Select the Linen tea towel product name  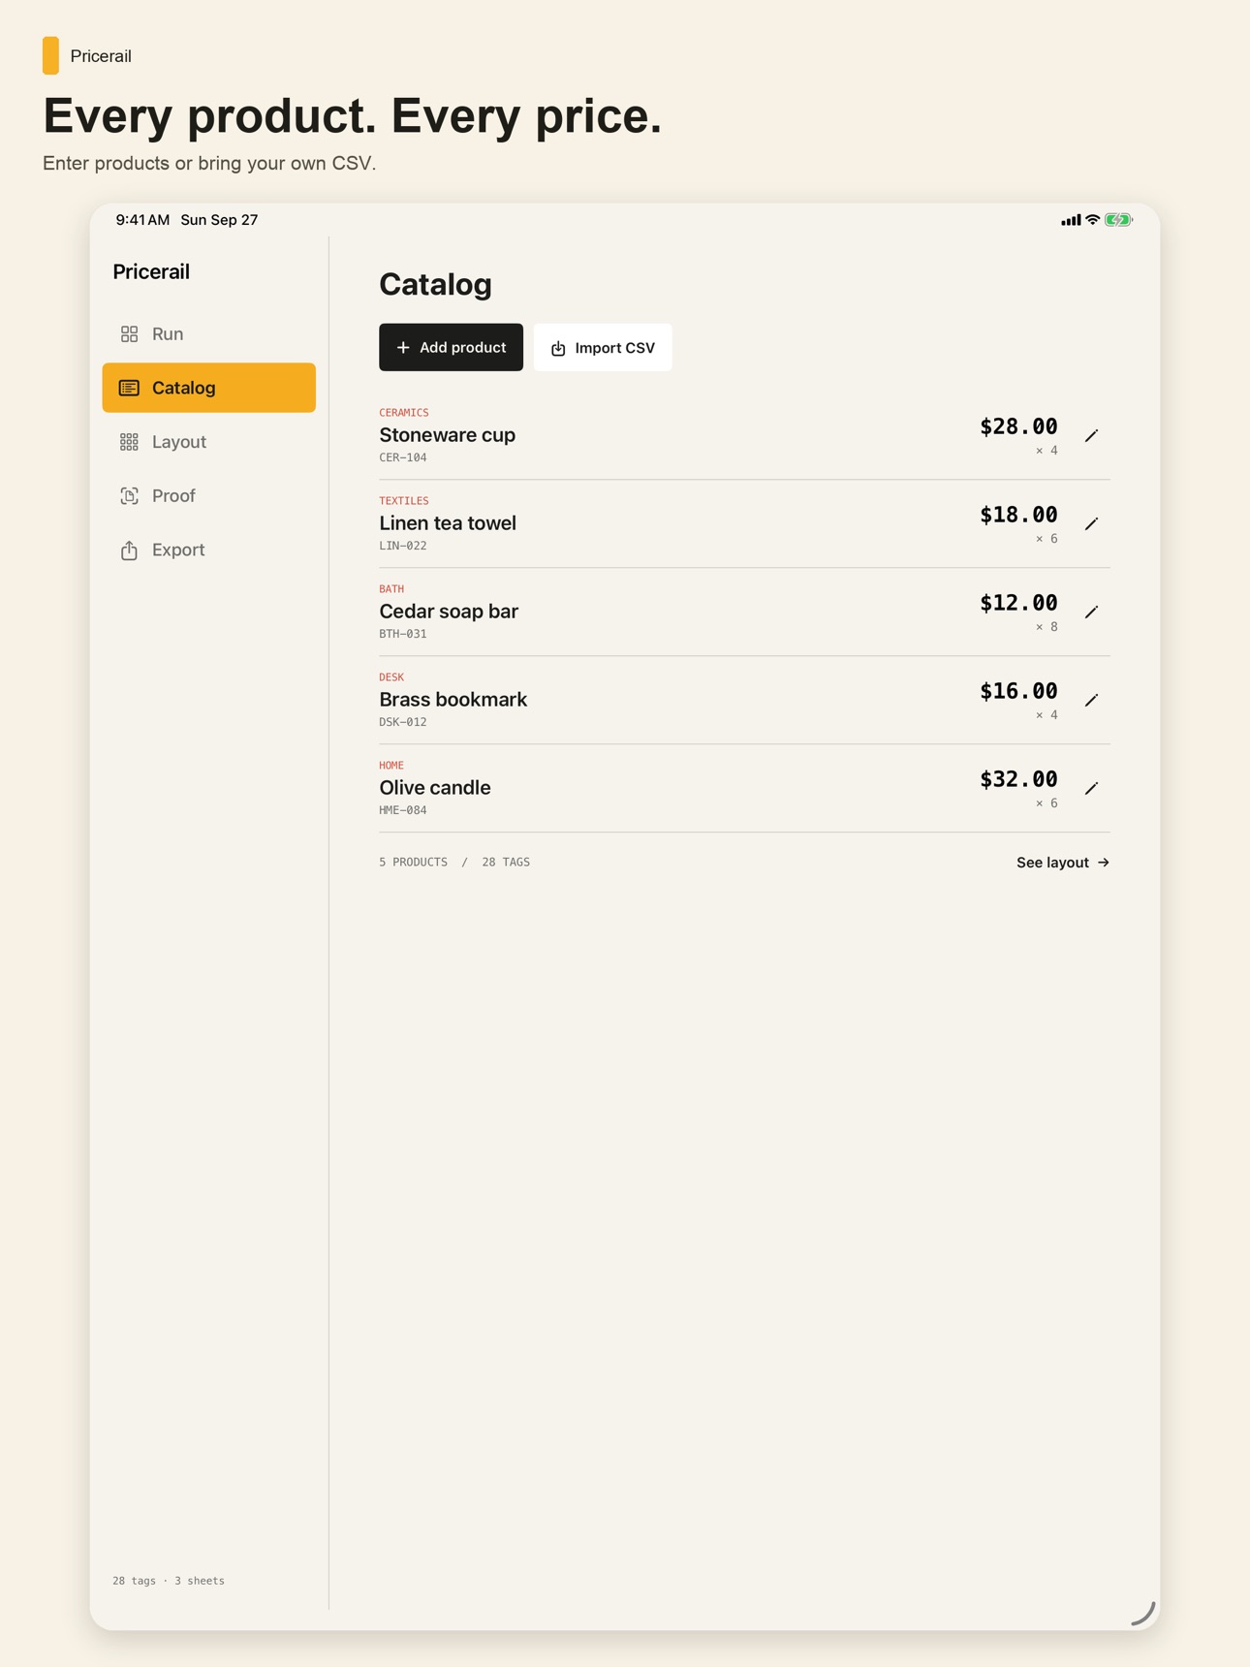click(x=448, y=523)
